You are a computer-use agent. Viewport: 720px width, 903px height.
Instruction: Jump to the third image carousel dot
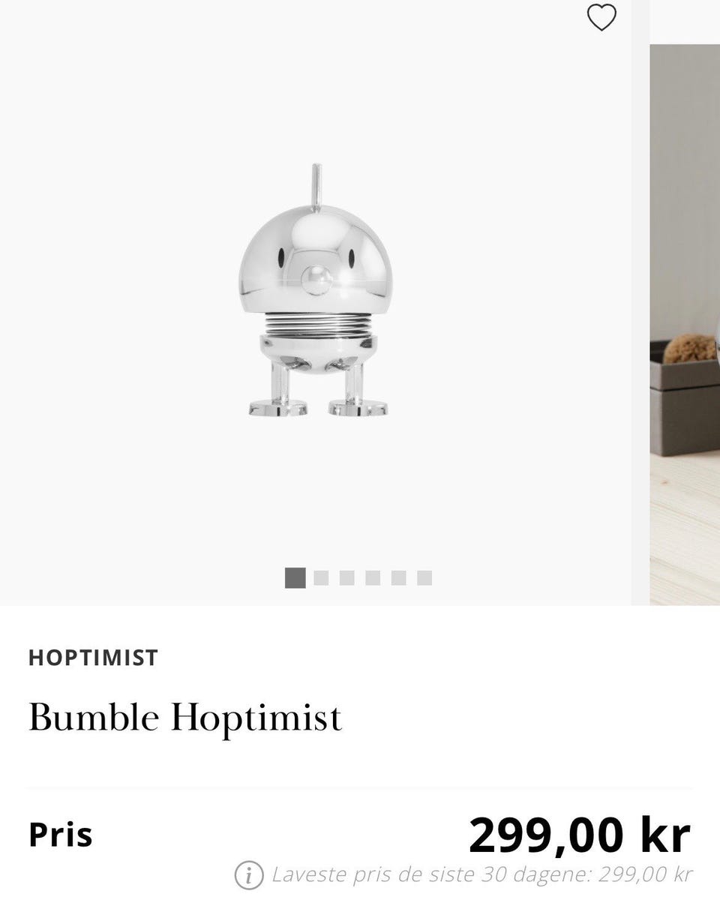tap(346, 577)
